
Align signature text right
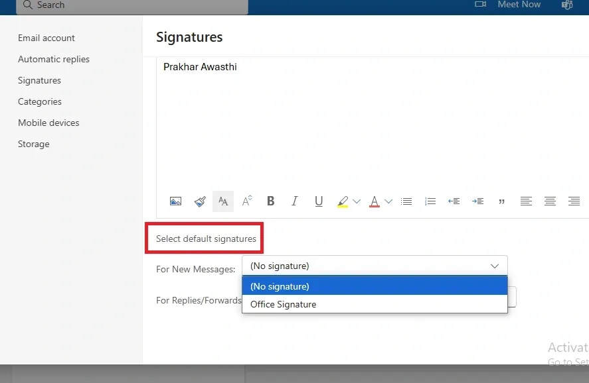pyautogui.click(x=574, y=201)
